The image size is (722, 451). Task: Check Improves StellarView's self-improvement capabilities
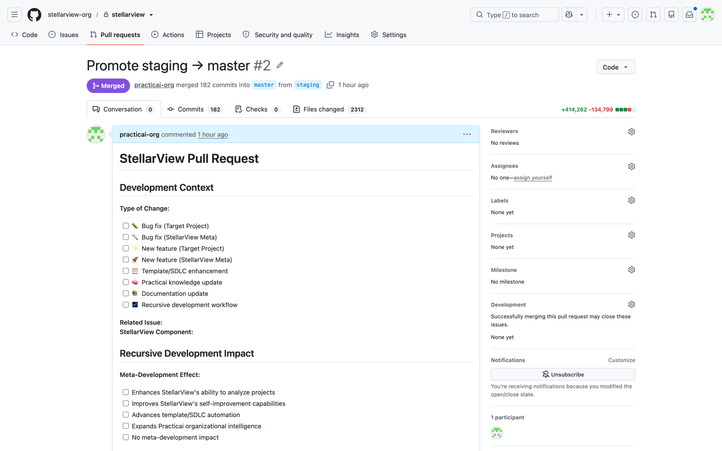pyautogui.click(x=125, y=403)
